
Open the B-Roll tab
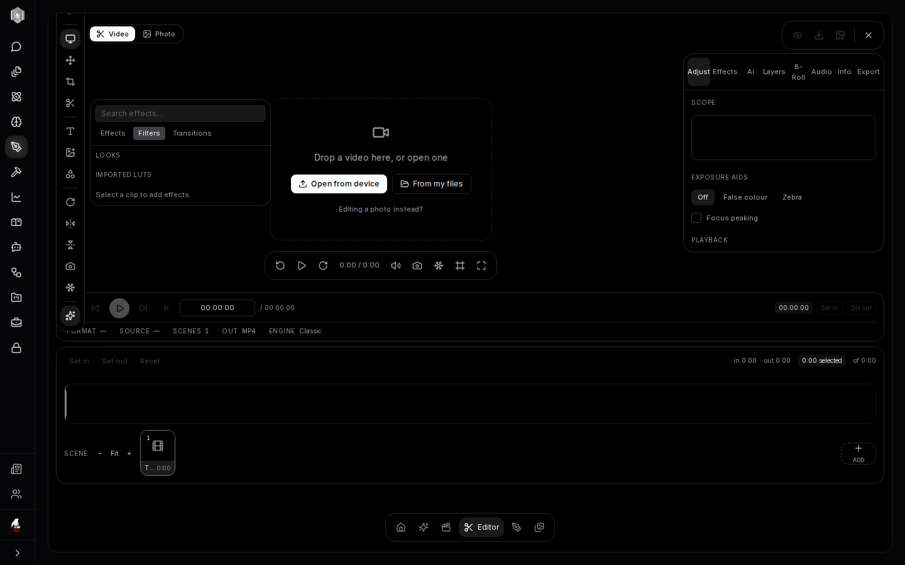pyautogui.click(x=798, y=72)
